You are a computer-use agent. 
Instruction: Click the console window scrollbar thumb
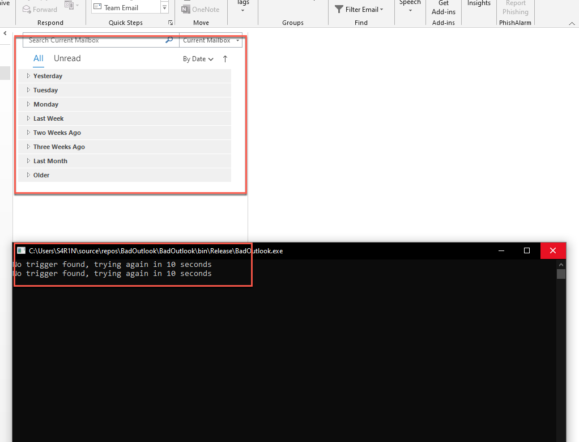(x=561, y=274)
